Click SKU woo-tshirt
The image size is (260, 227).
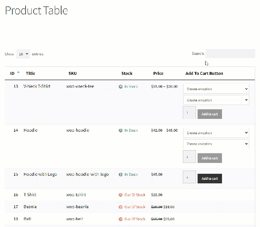pos(76,195)
